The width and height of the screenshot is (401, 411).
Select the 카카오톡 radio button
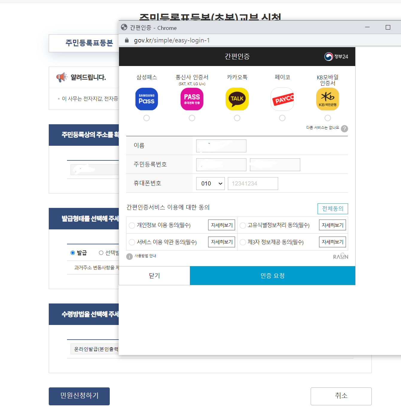pos(237,118)
